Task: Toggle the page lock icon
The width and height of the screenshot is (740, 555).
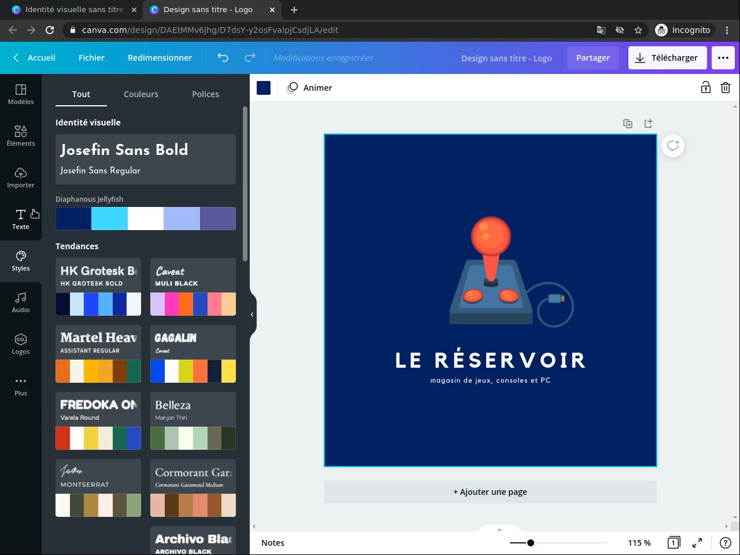Action: click(x=705, y=88)
